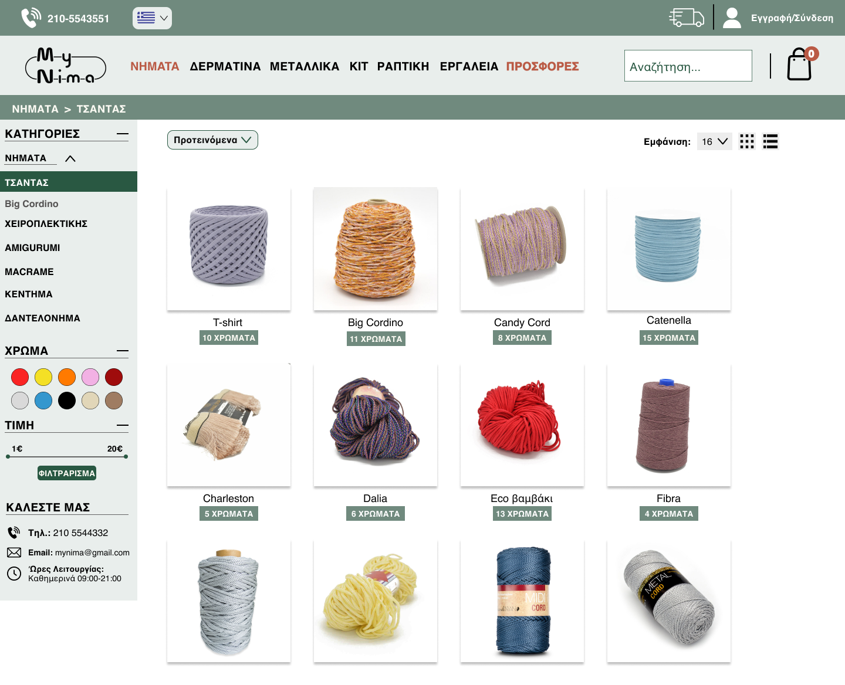Viewport: 845px width, 685px height.
Task: Open the ΔΕΡΜΑΤΙΝΑ menu
Action: (x=225, y=66)
